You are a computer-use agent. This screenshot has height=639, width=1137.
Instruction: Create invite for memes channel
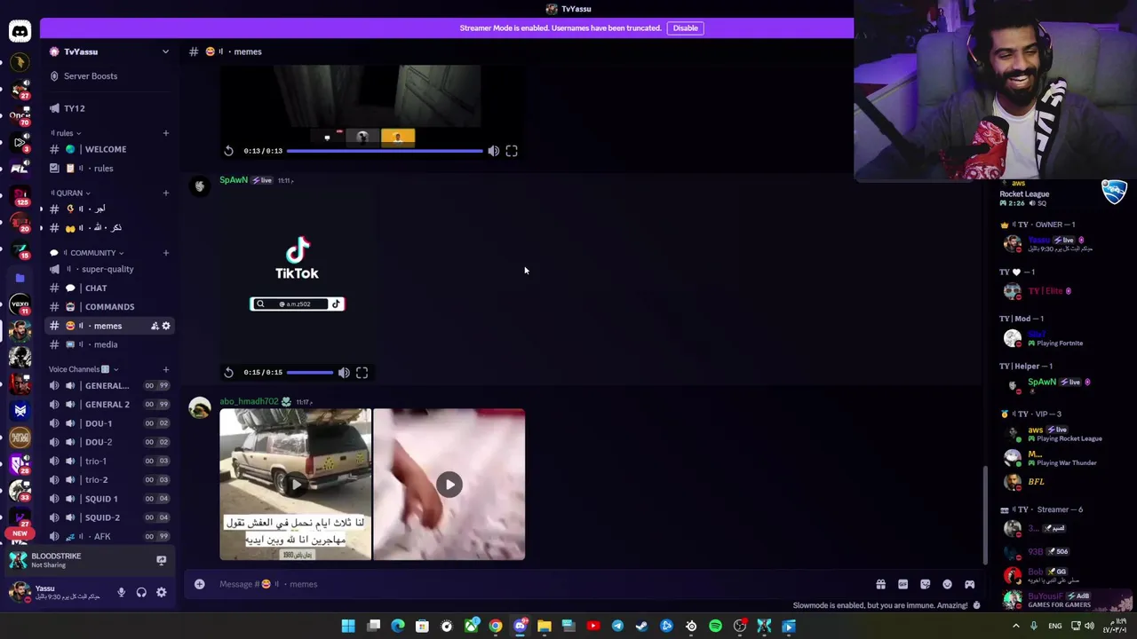point(154,326)
